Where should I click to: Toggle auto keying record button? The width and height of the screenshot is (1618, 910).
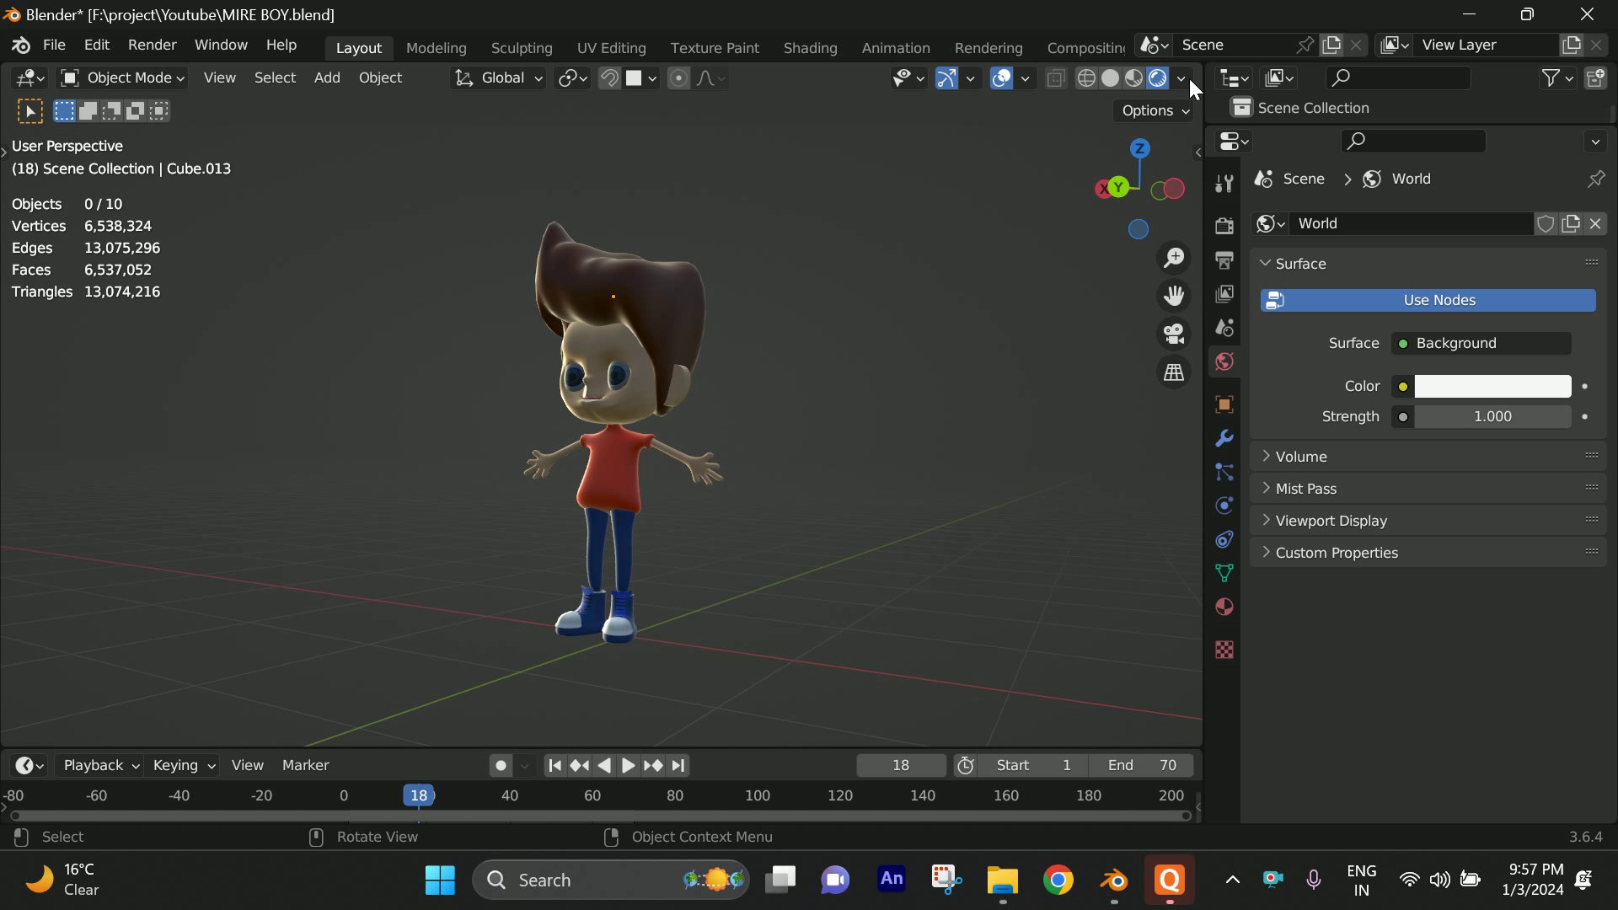501,765
